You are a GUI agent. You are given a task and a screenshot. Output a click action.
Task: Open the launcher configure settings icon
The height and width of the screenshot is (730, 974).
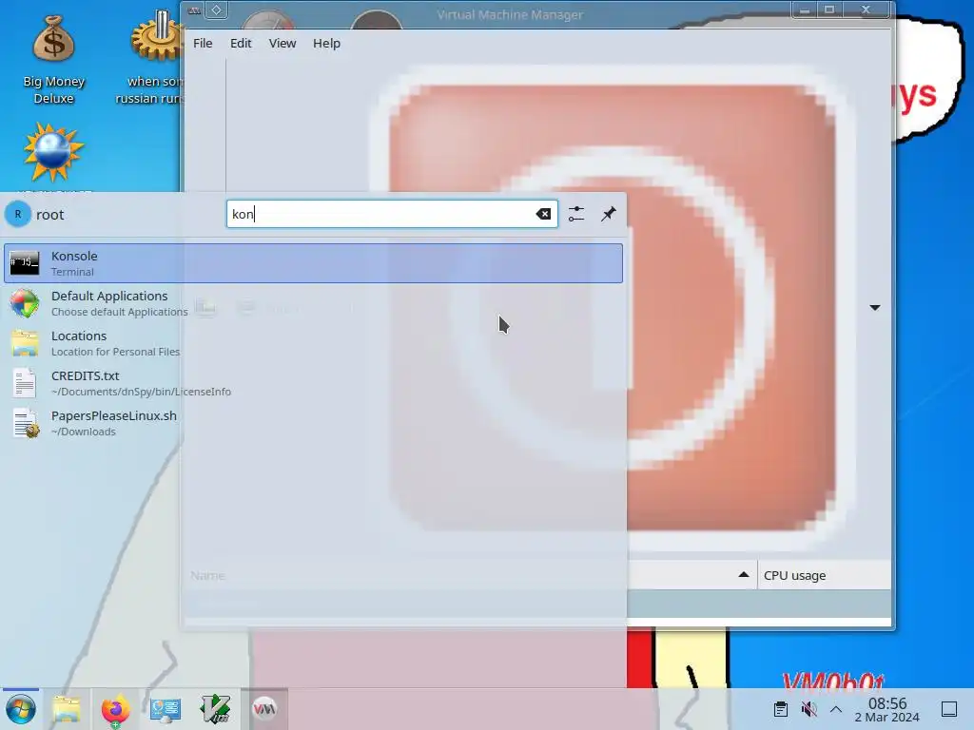576,214
